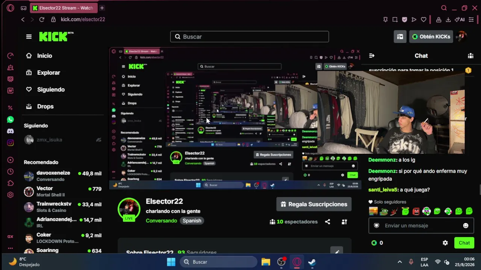
Task: Open the chest icon beside Obtén KICKs
Action: pyautogui.click(x=400, y=37)
